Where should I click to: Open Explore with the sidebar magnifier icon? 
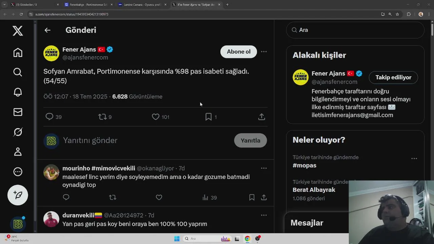18,72
